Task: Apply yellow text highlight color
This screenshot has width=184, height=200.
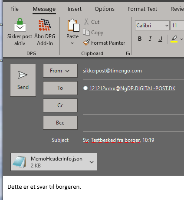Action: coord(174,39)
